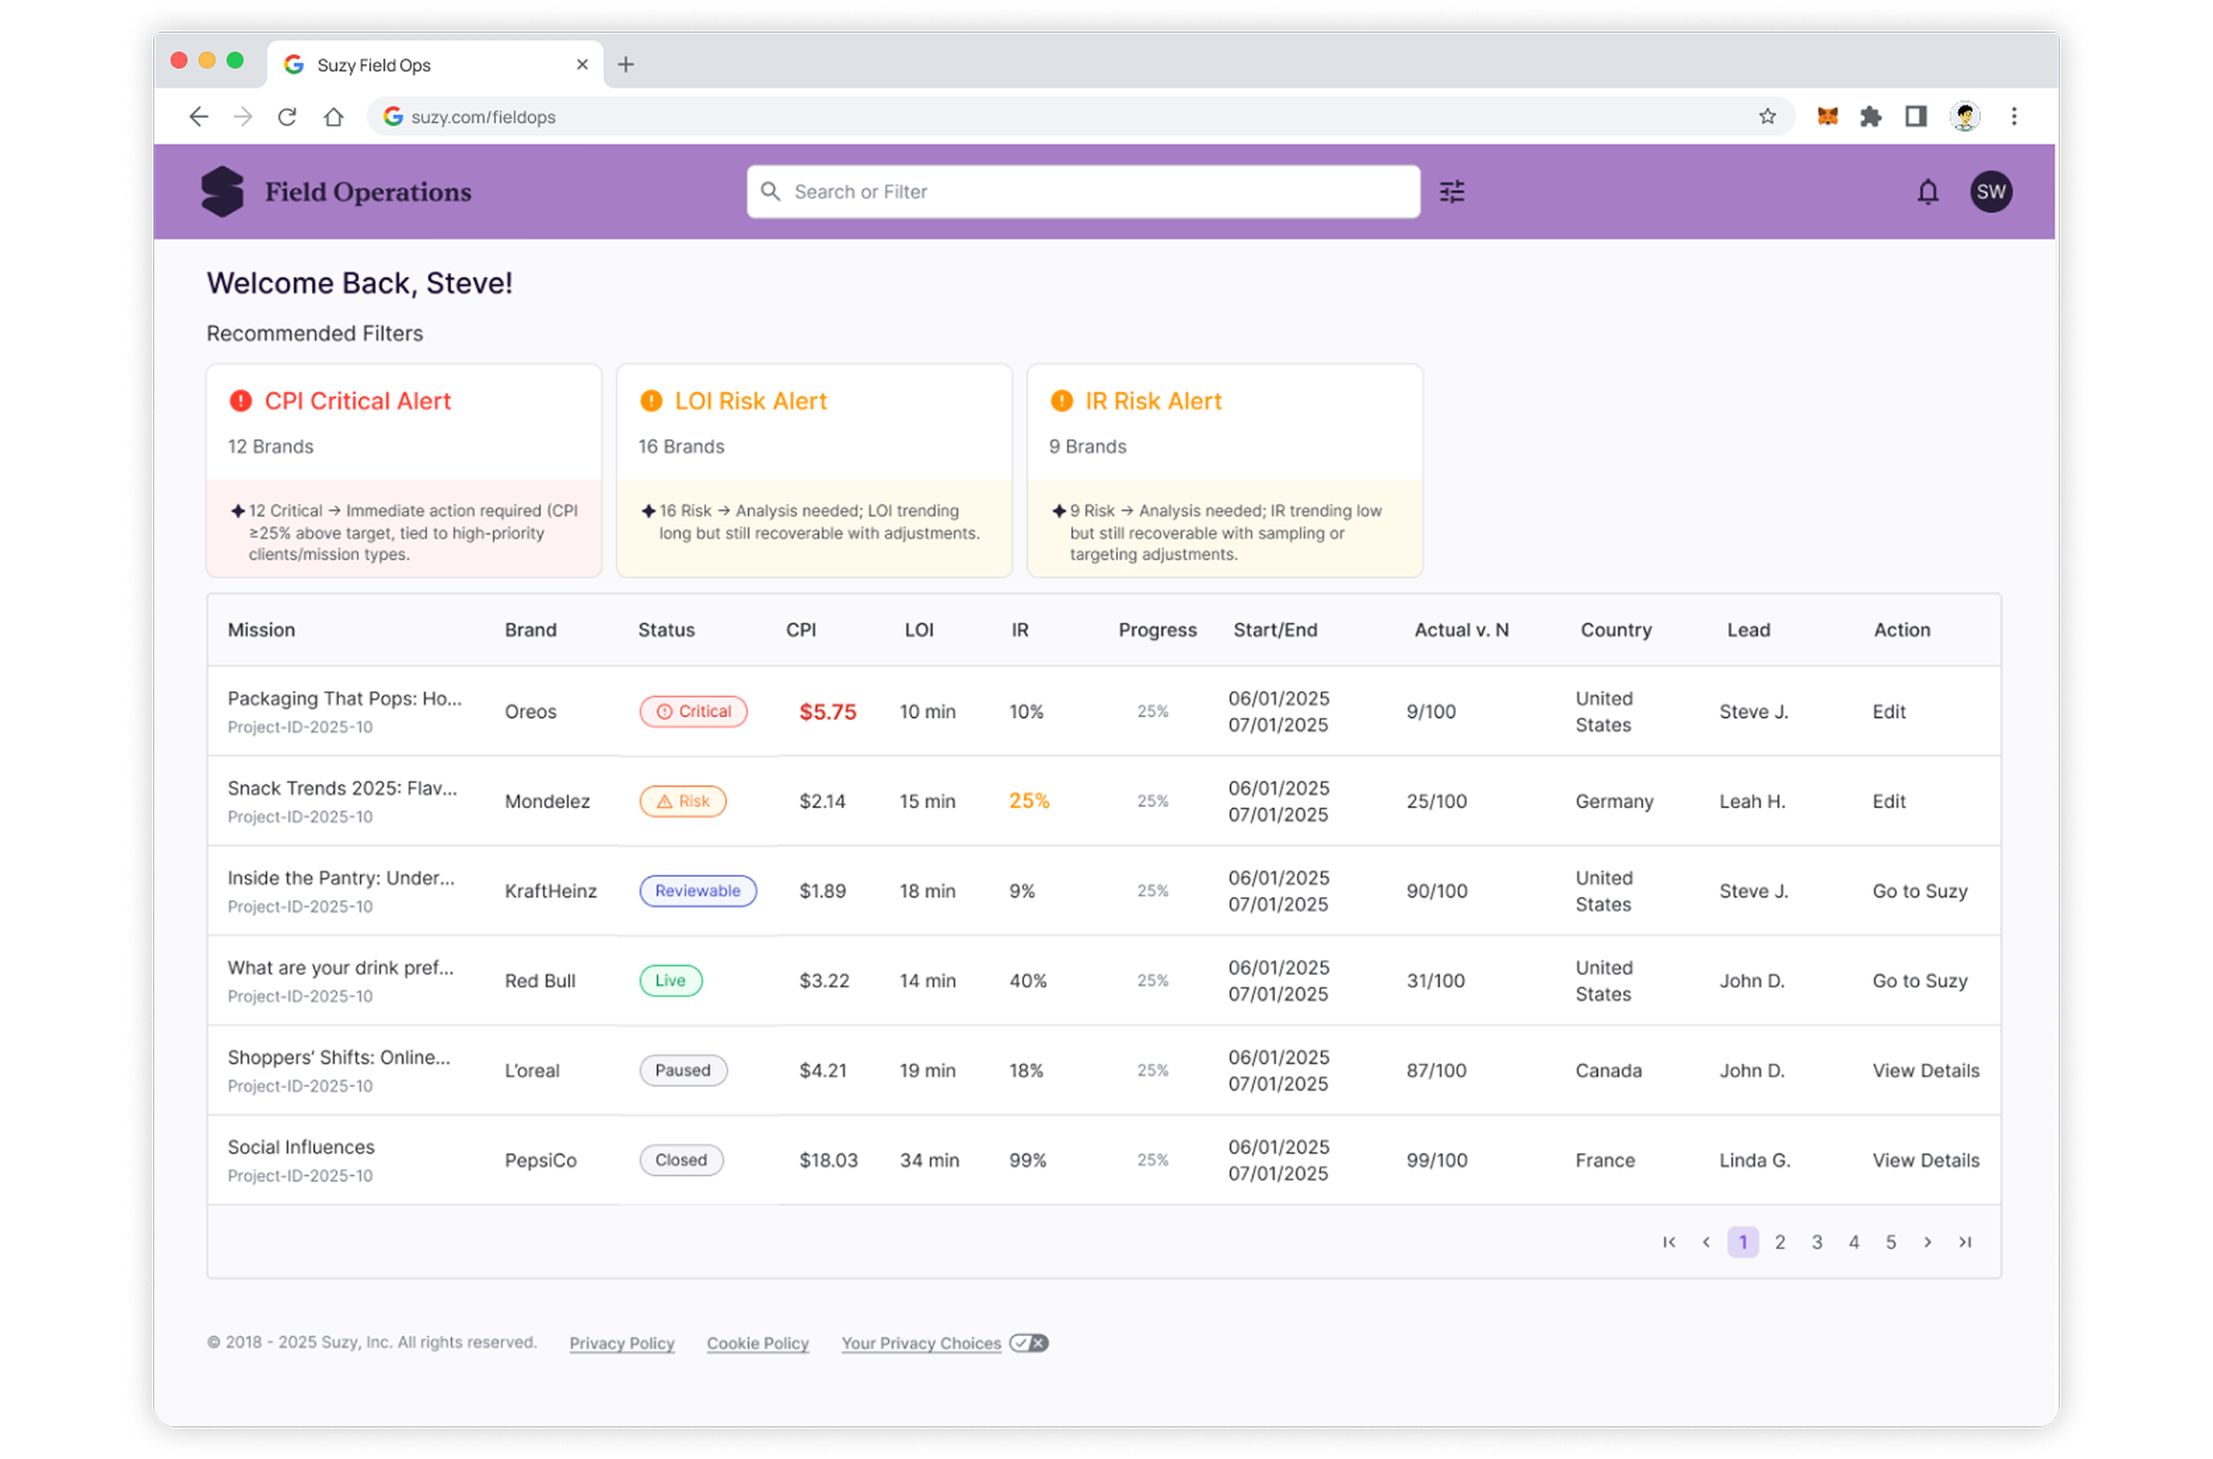Click the browser address bar
The width and height of the screenshot is (2213, 1459).
[x=1080, y=116]
